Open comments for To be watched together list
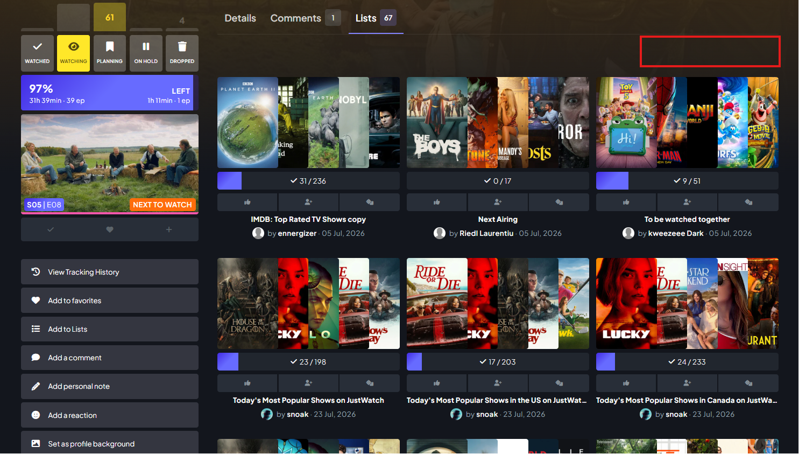 click(x=748, y=202)
